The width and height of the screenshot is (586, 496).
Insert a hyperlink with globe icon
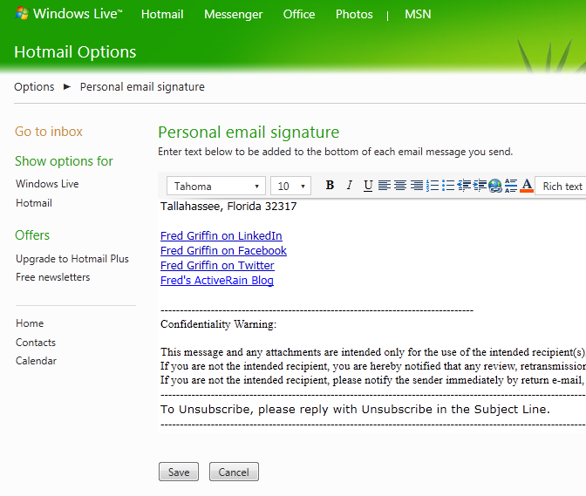pyautogui.click(x=495, y=186)
